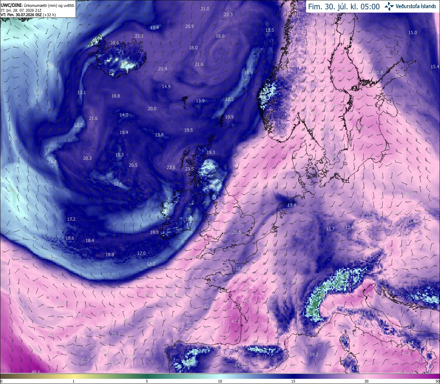The image size is (440, 384).
Task: Pick the 30 mm magenta scale value
Action: (366, 381)
